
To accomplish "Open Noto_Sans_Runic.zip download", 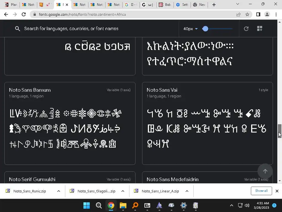I will click(29, 191).
